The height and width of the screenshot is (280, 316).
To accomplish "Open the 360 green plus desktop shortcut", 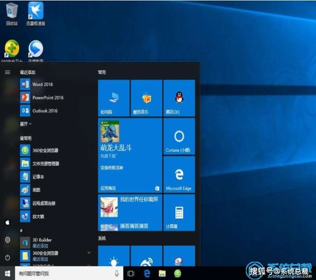I will (x=12, y=51).
